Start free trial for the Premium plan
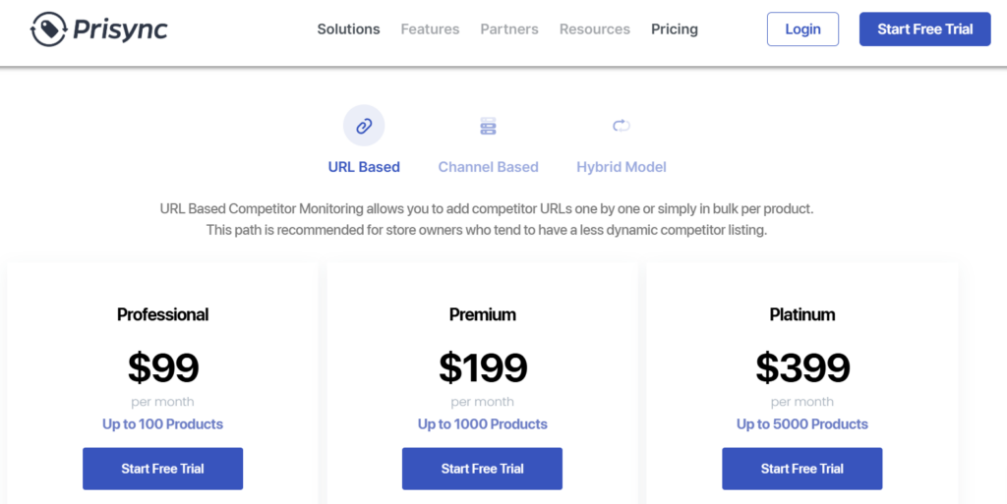The height and width of the screenshot is (504, 1007). [x=482, y=469]
